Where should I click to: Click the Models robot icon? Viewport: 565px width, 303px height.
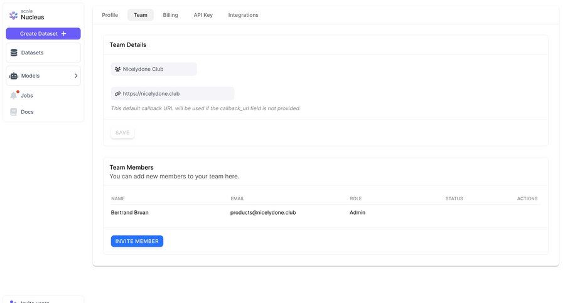[14, 76]
